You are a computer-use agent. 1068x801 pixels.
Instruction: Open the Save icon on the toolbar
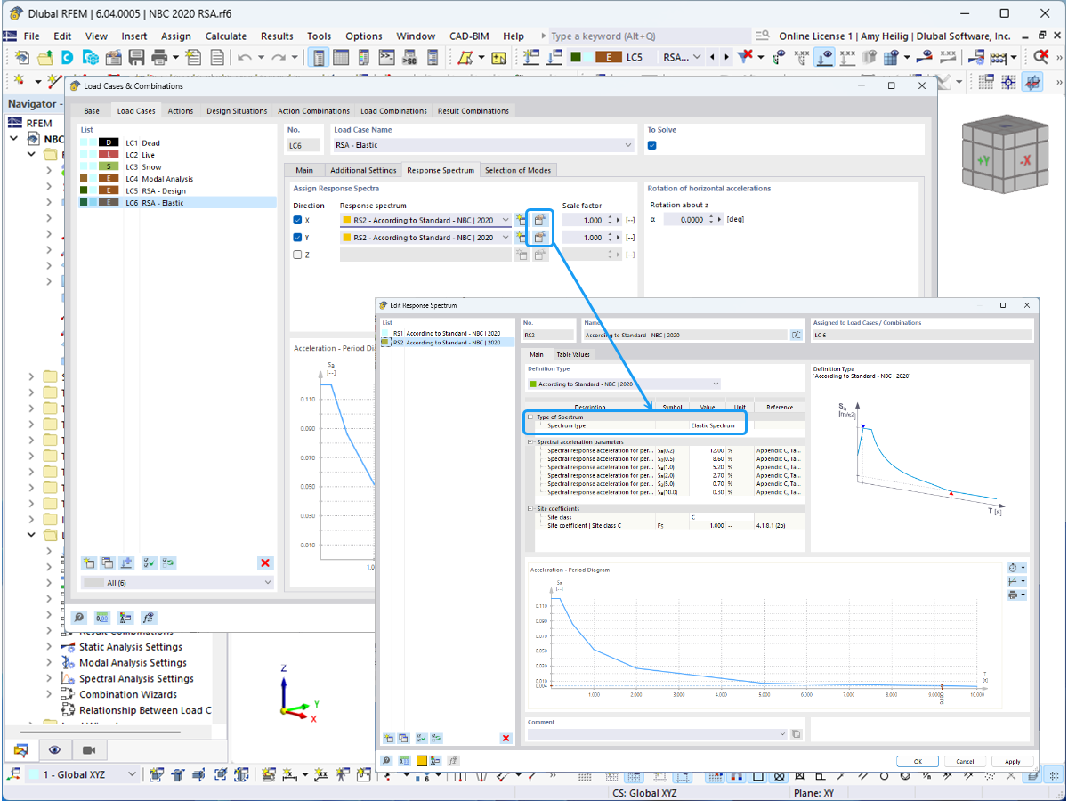pos(135,56)
